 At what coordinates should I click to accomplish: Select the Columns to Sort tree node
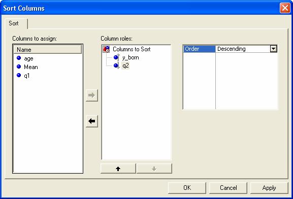click(132, 49)
